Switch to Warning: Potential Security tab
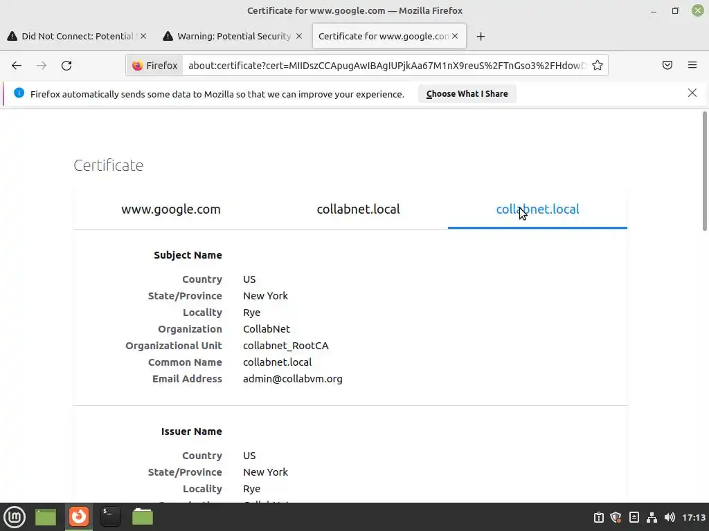 point(233,36)
